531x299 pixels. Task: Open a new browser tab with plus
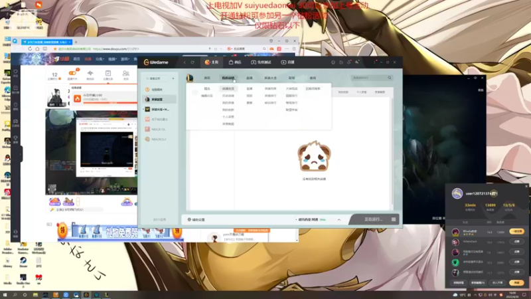[x=76, y=42]
